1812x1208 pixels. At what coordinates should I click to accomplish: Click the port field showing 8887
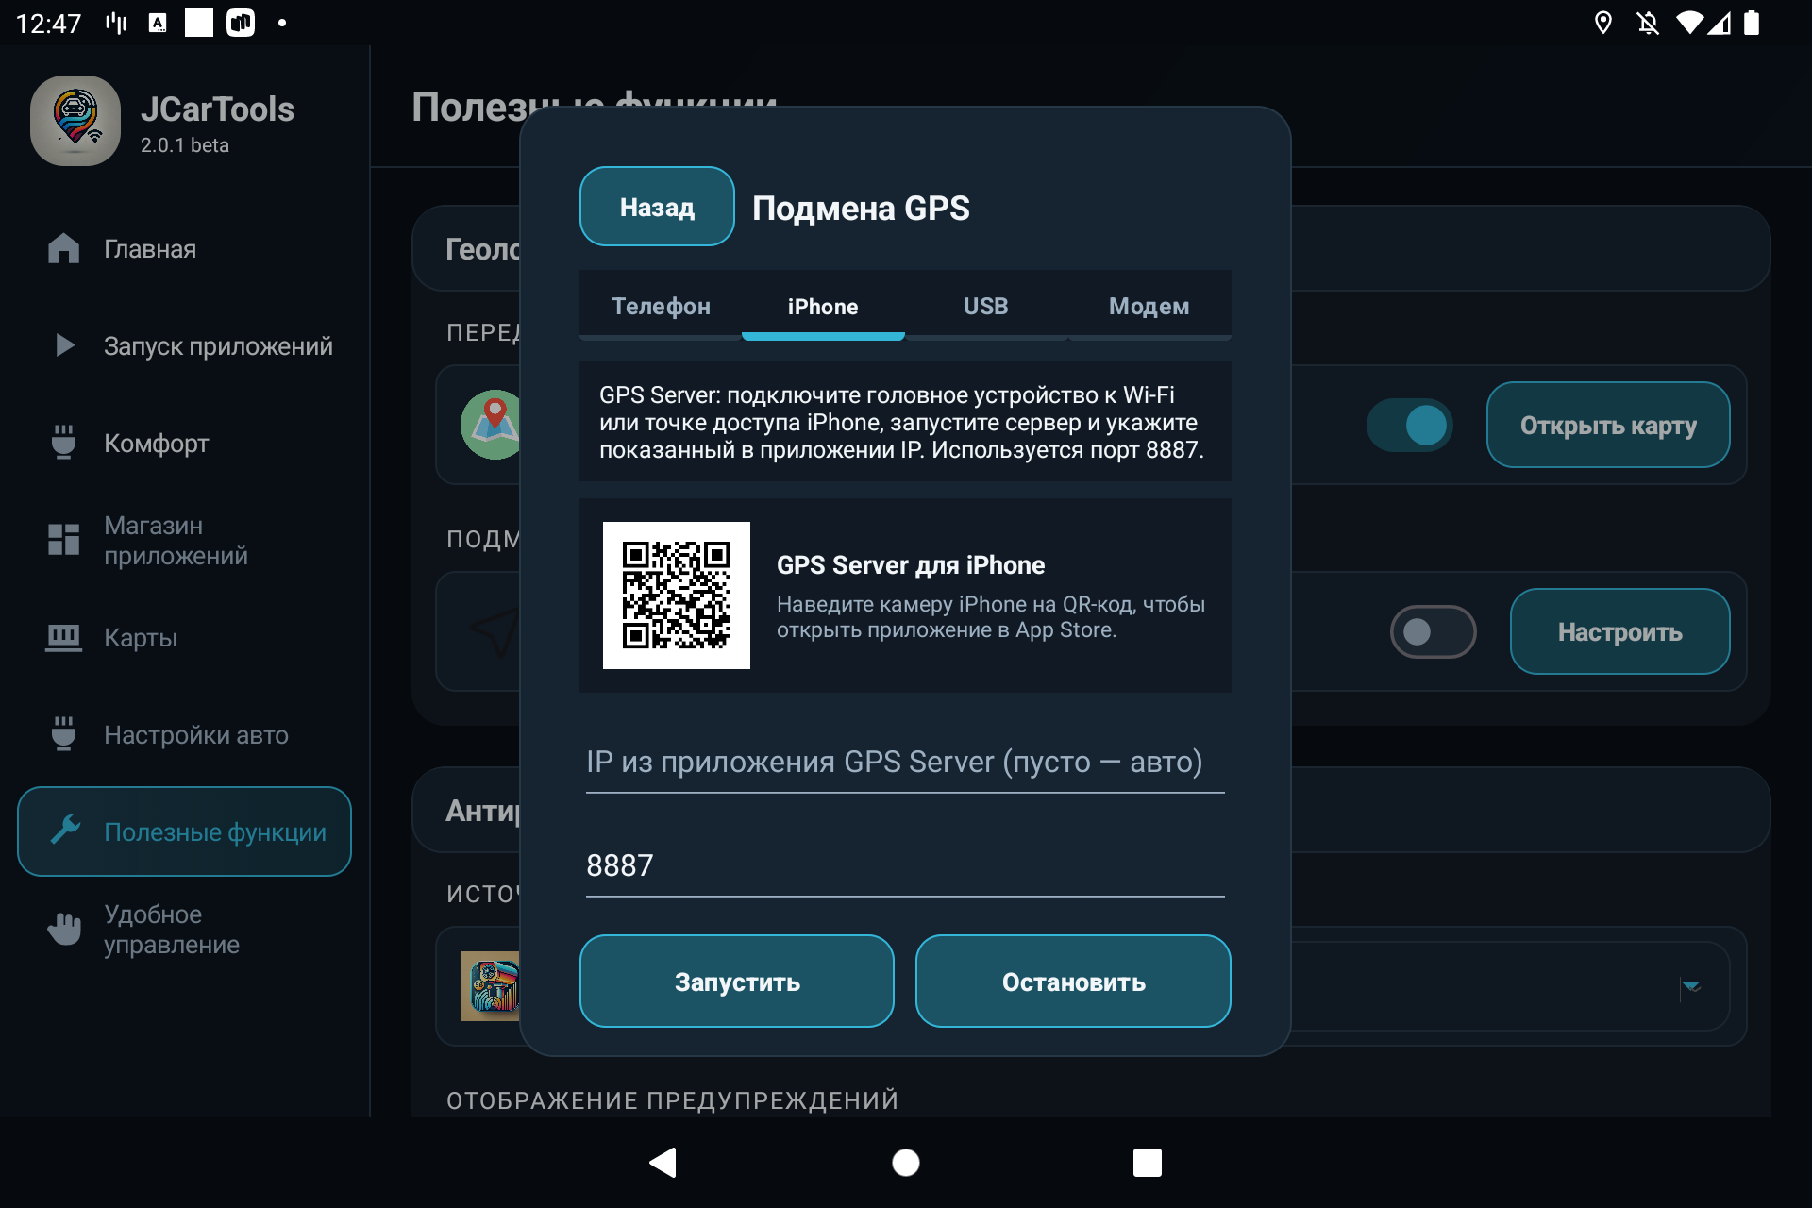pos(905,865)
